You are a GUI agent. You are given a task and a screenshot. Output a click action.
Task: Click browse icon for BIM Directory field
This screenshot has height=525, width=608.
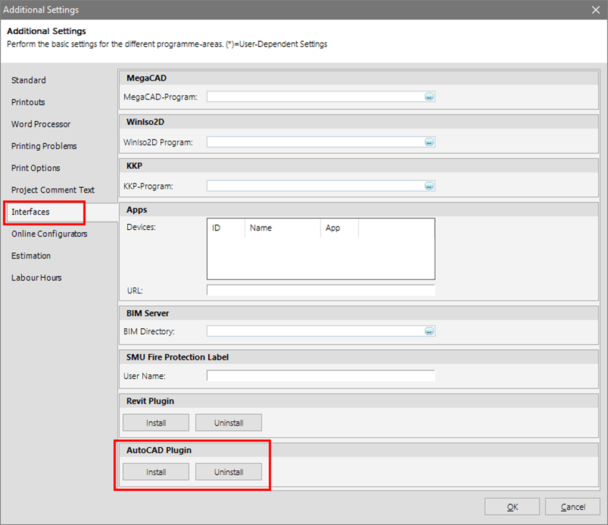[429, 331]
